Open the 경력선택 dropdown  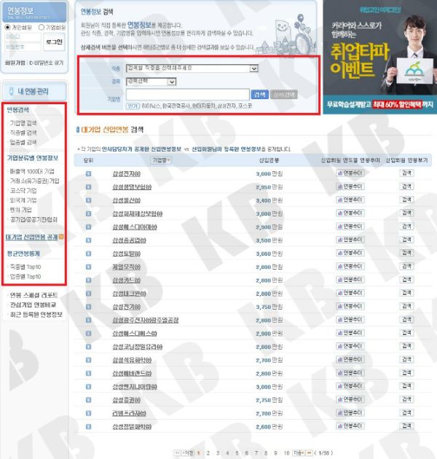coord(151,82)
